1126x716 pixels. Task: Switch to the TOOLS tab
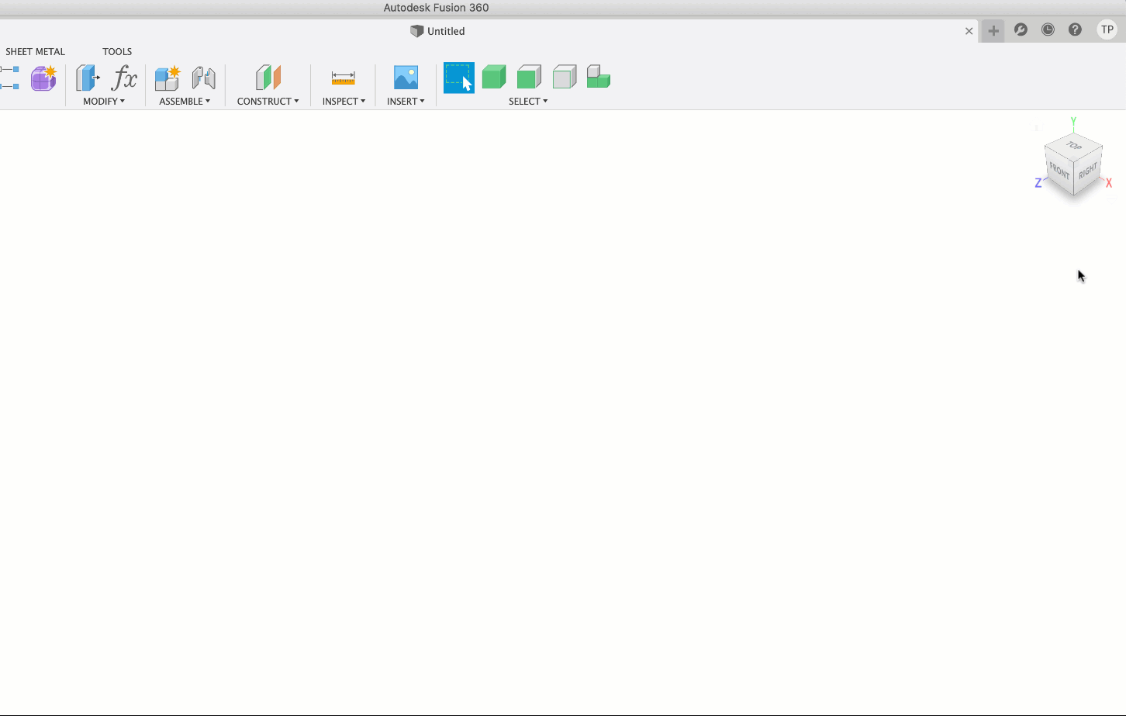pyautogui.click(x=117, y=51)
